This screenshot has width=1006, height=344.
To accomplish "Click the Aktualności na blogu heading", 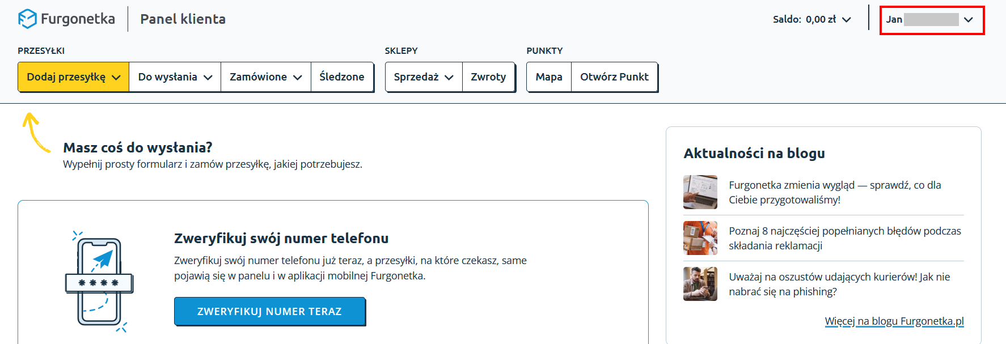I will (754, 153).
